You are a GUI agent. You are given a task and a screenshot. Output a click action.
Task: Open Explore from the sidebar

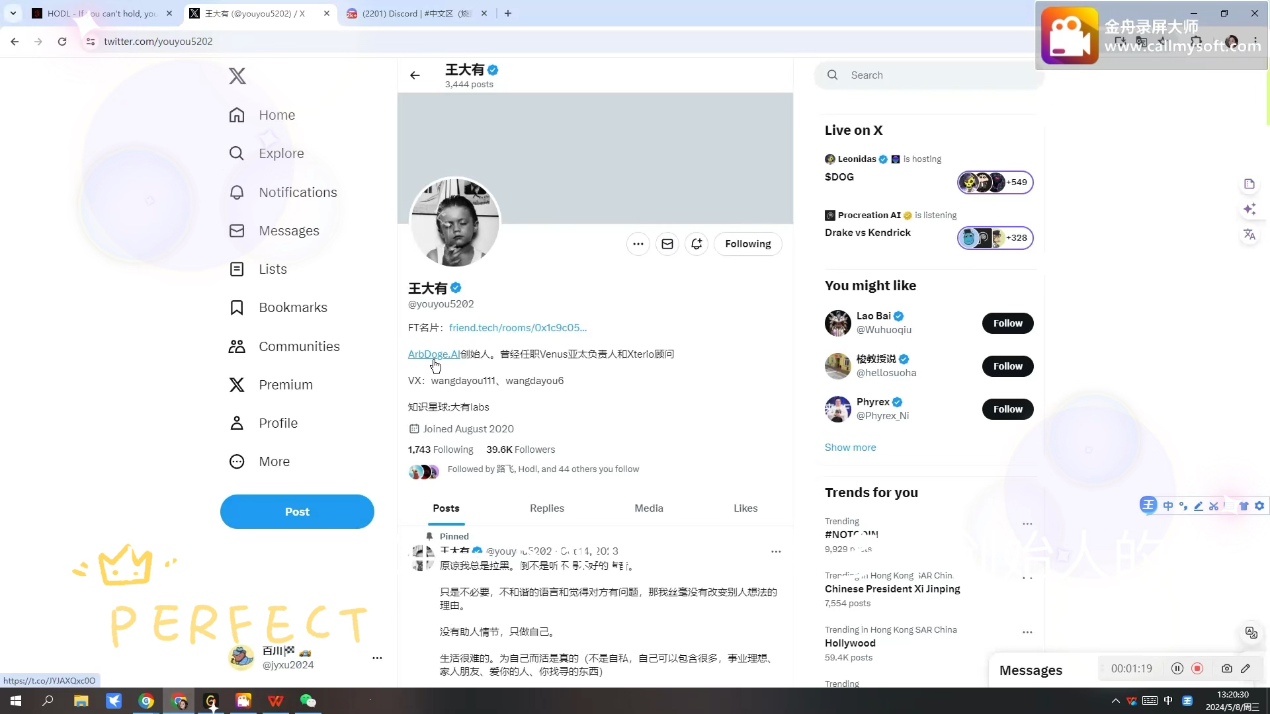coord(267,153)
